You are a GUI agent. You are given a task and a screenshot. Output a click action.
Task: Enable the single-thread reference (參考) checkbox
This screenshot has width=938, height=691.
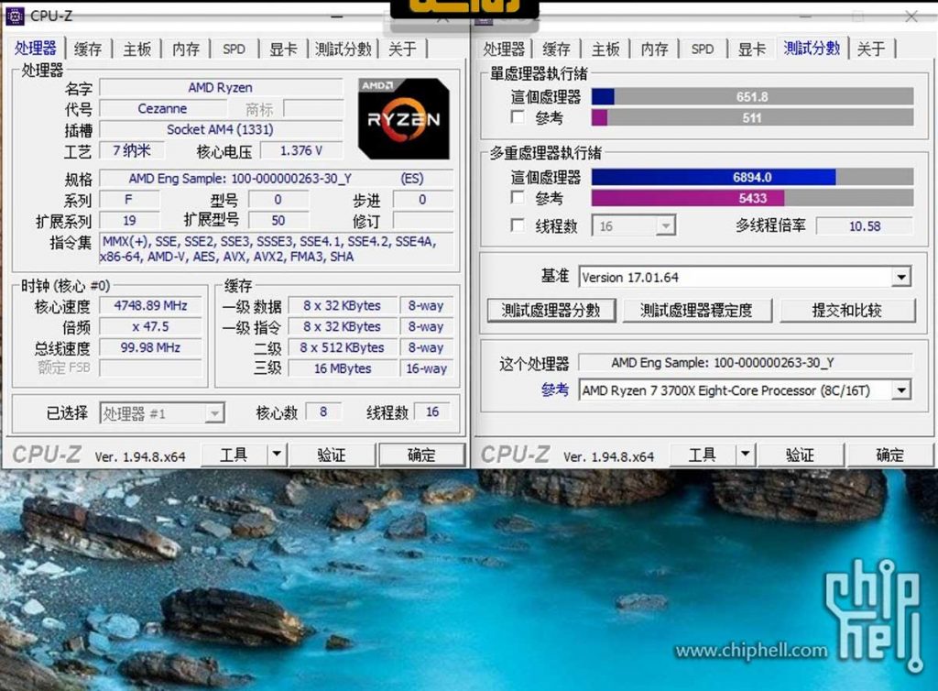click(518, 116)
